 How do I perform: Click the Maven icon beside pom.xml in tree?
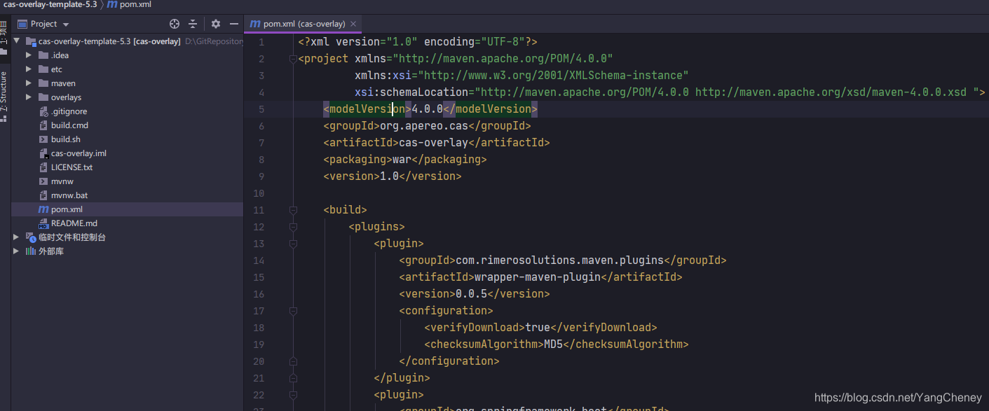pos(43,209)
